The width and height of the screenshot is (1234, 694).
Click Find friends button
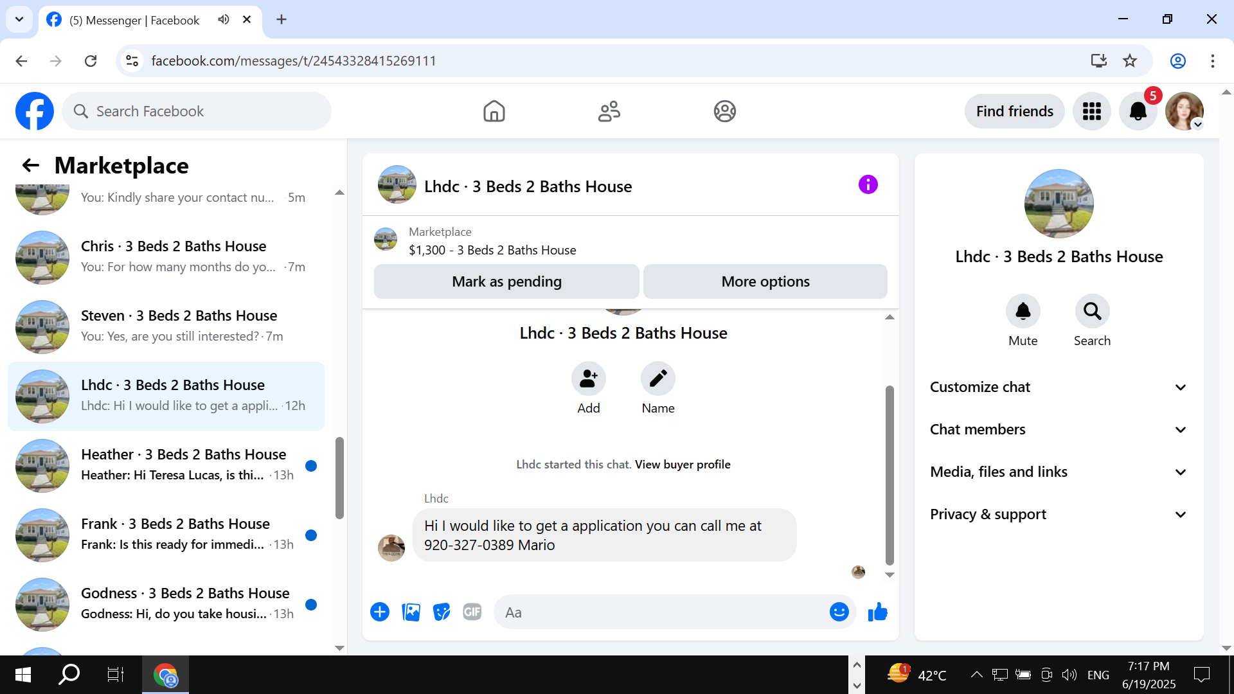[x=1014, y=111]
